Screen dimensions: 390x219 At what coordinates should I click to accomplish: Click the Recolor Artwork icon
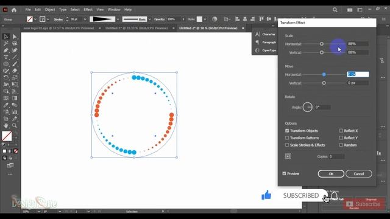214,19
